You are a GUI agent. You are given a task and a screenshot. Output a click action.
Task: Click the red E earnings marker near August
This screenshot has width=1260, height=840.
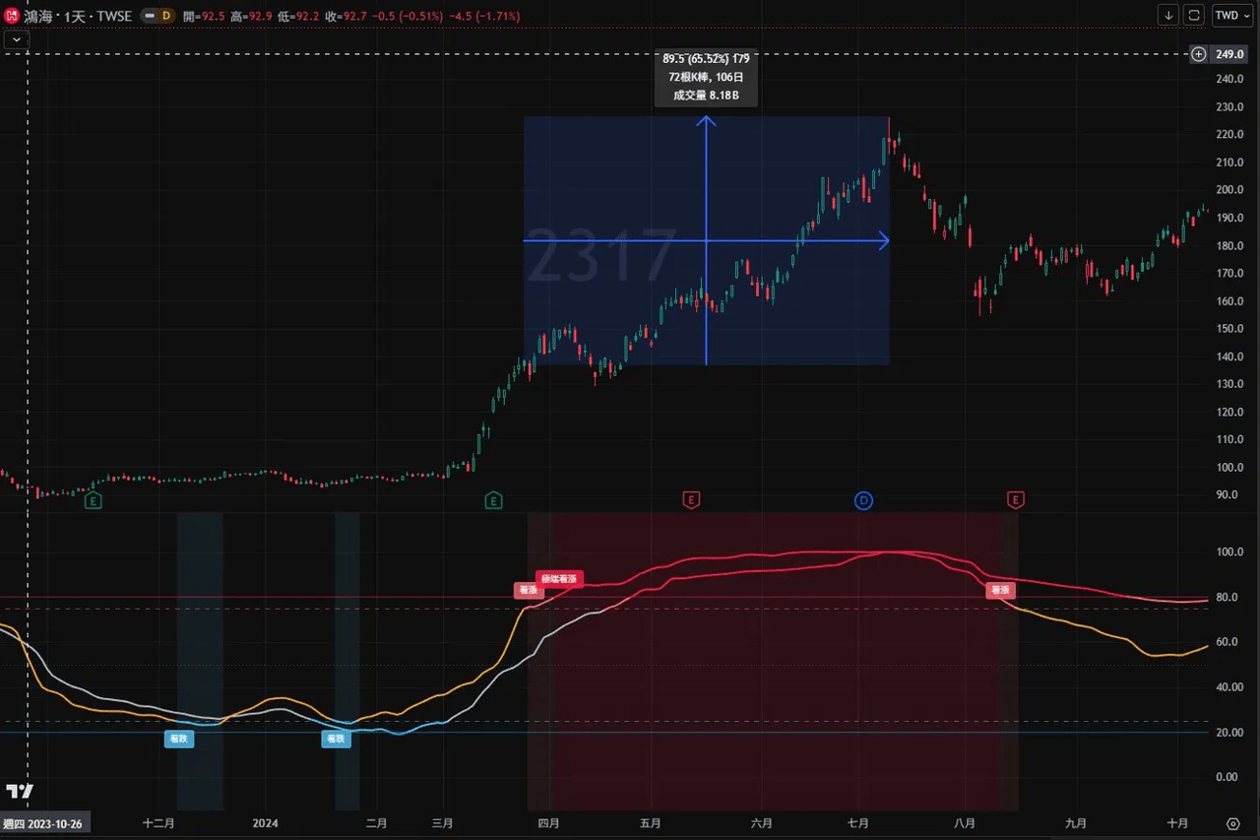point(1016,501)
